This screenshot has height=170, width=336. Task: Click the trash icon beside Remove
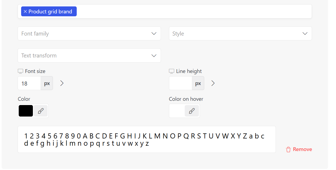pos(288,149)
